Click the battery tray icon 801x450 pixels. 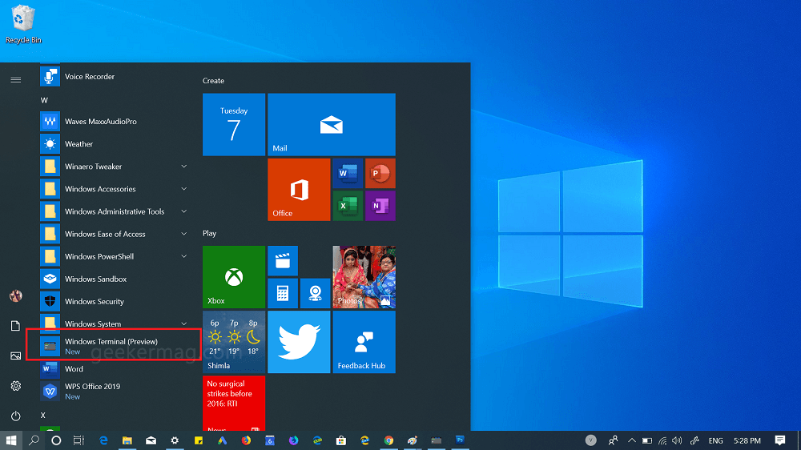tap(646, 440)
